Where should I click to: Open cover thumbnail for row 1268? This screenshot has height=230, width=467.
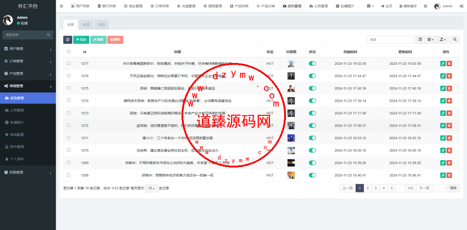click(x=291, y=175)
